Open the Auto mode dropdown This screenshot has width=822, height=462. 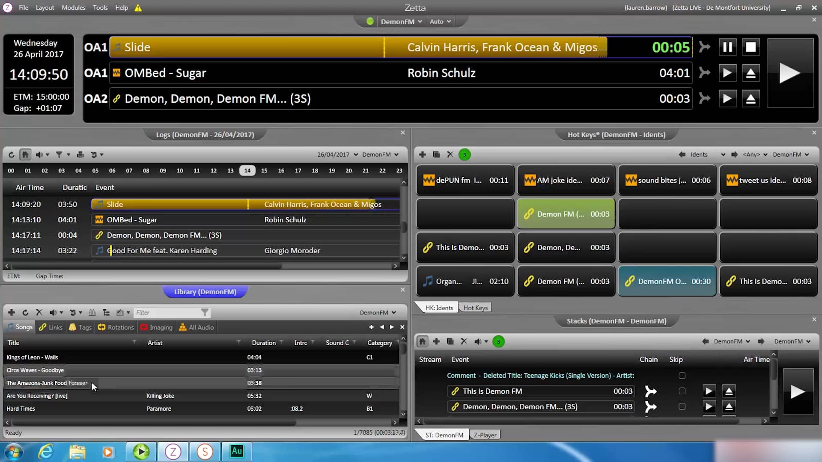tap(440, 21)
